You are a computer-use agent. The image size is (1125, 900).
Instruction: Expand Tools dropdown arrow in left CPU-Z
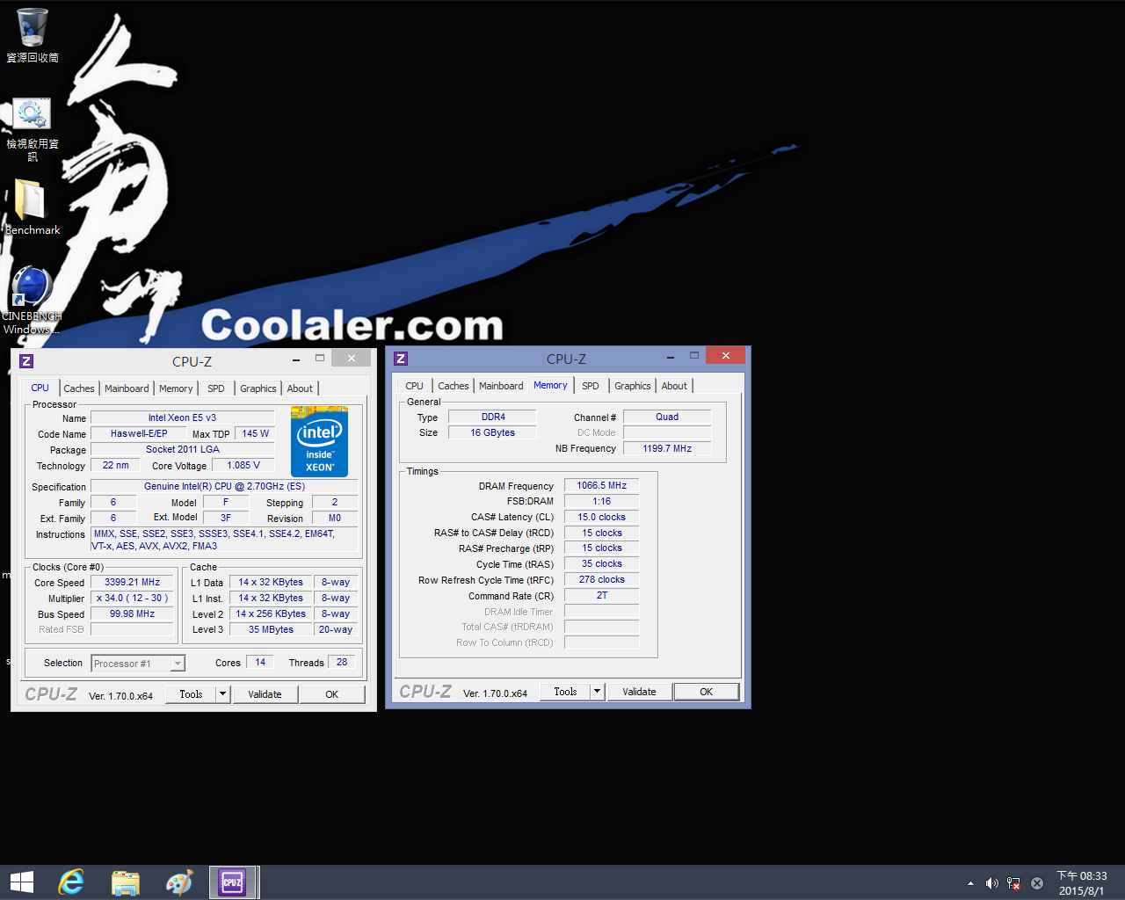click(222, 694)
